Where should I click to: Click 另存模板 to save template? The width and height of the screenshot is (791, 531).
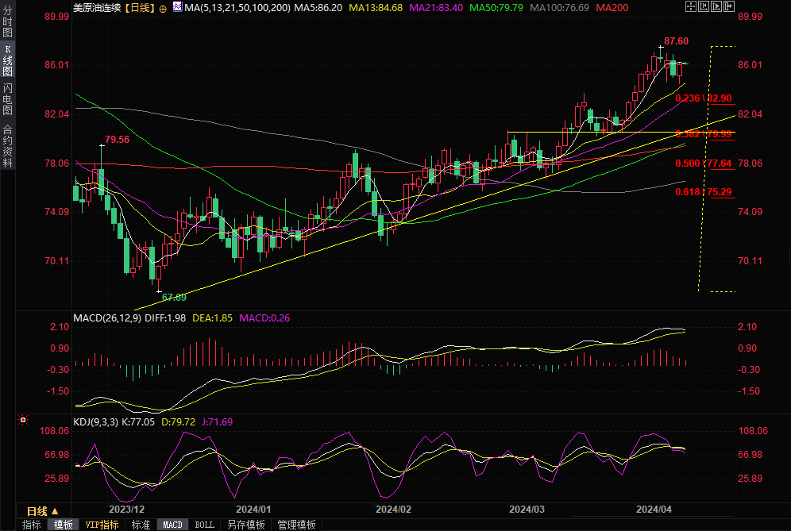pyautogui.click(x=245, y=525)
